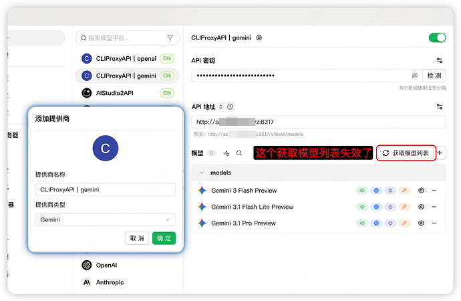Remove Gemini 3 Flash Preview model
Viewport: 461px width, 301px height.
(434, 191)
